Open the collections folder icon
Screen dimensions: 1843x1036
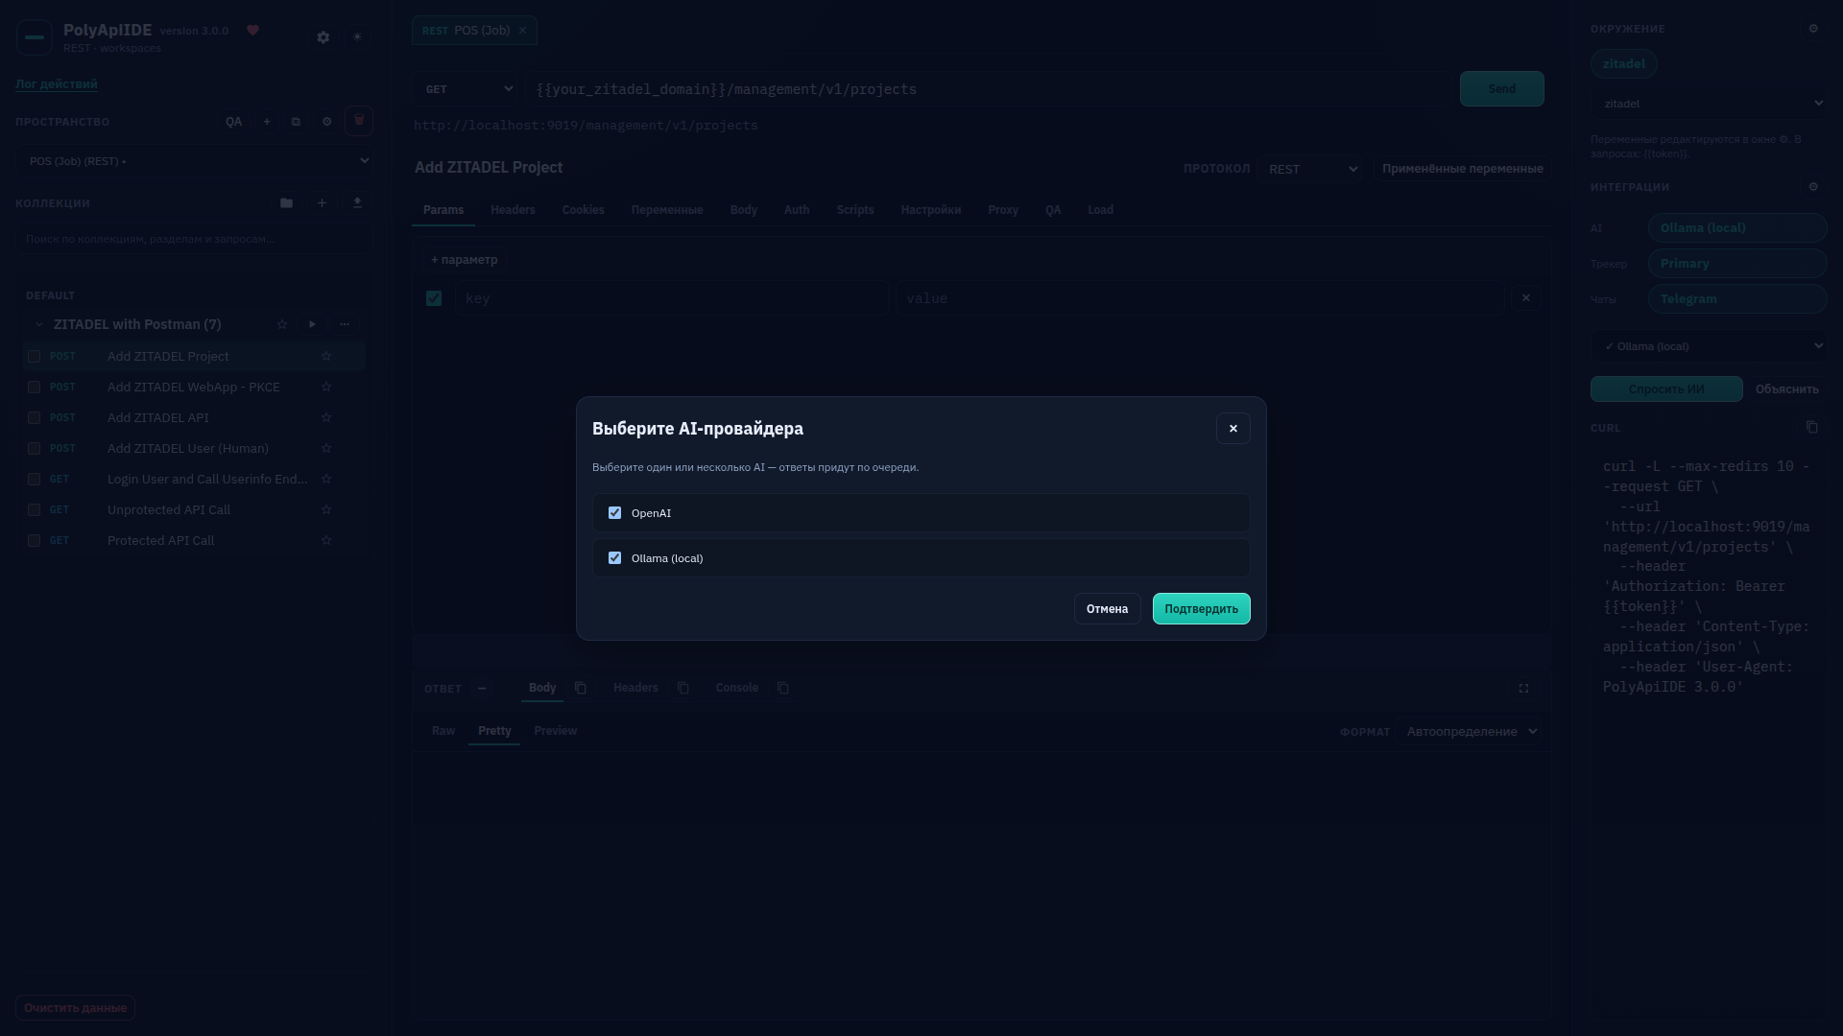[x=286, y=203]
